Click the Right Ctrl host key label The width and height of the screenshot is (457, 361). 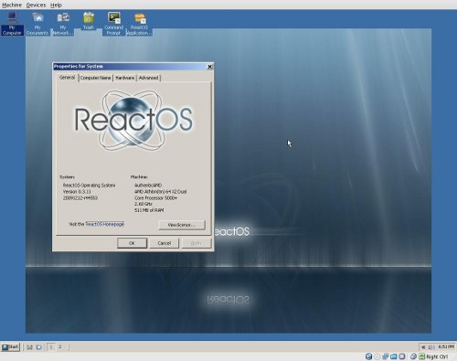click(437, 356)
